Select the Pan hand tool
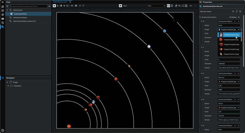Viewport: 245px width, 133px height. [176, 6]
